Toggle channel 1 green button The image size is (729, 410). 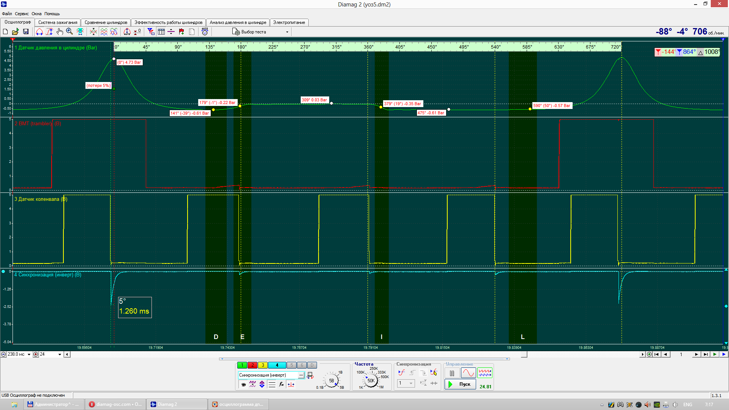[x=242, y=365]
